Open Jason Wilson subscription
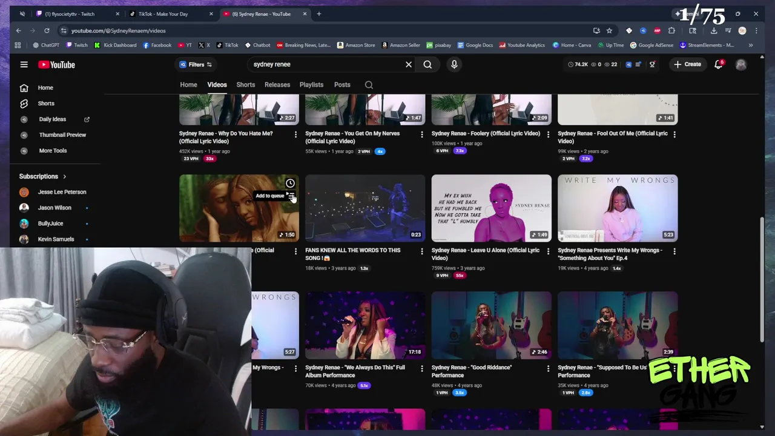Screen dimensions: 775x436 (53, 208)
